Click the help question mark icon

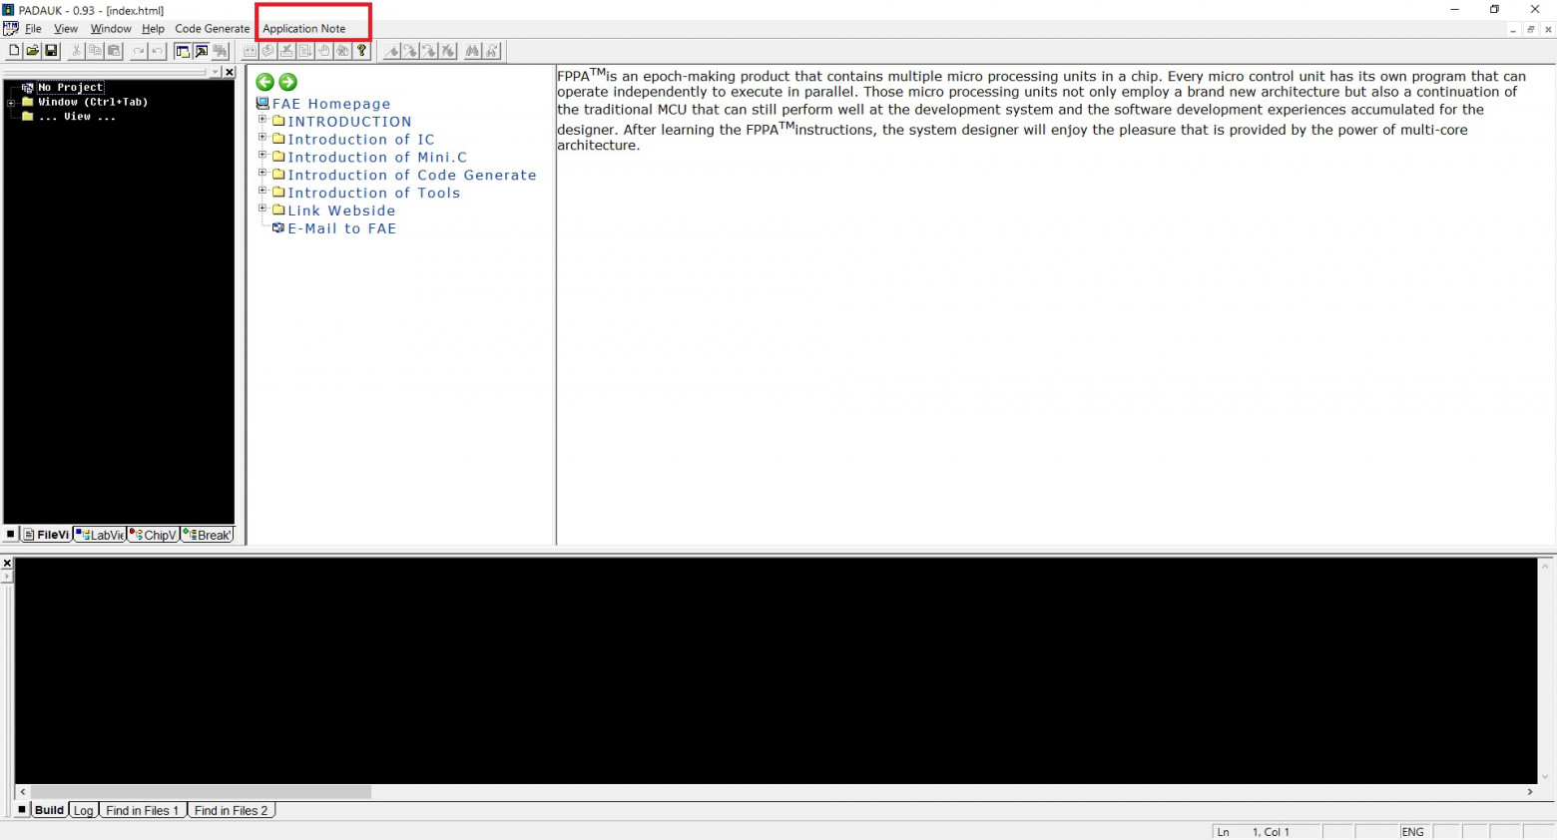362,51
